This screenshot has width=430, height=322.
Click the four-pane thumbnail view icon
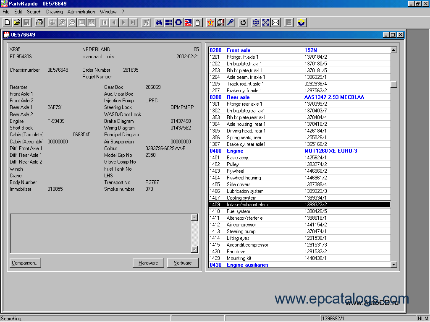(x=92, y=23)
